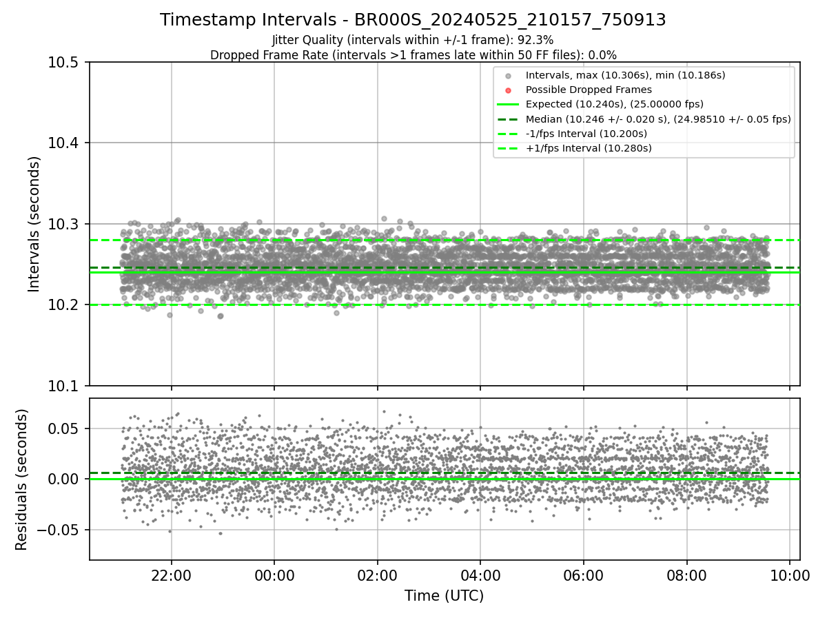Click the dark green dashed line sample beside 'Median'
827x620 pixels.
508,119
